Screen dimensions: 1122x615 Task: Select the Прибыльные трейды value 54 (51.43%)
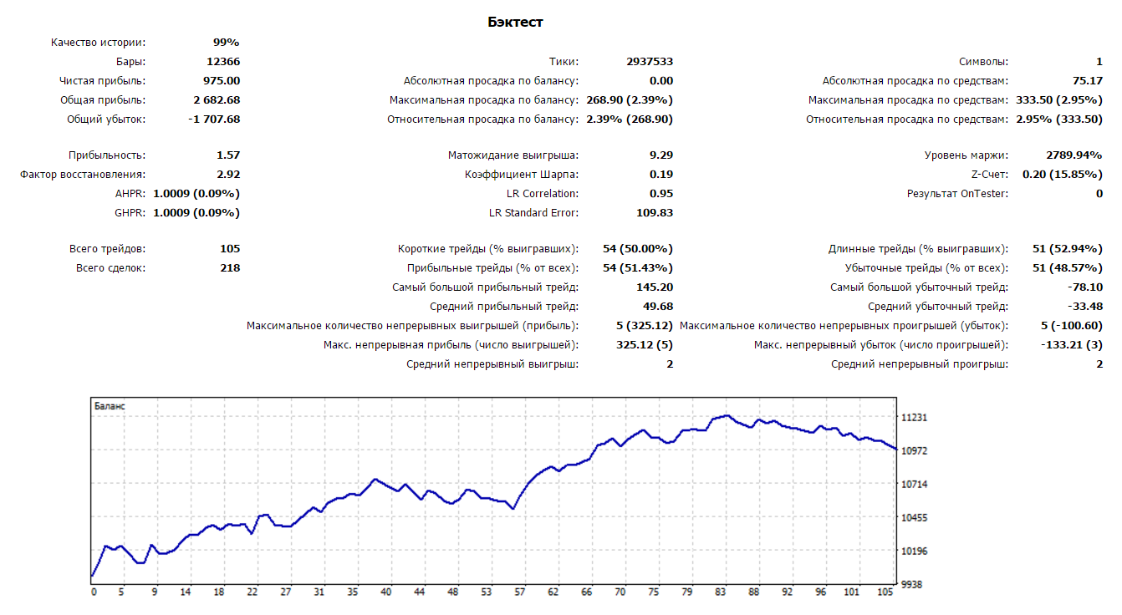pos(638,268)
